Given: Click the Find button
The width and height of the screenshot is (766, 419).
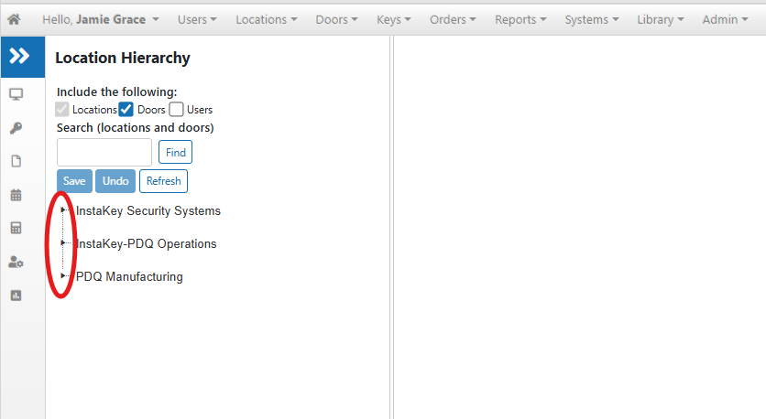Looking at the screenshot, I should click(175, 152).
